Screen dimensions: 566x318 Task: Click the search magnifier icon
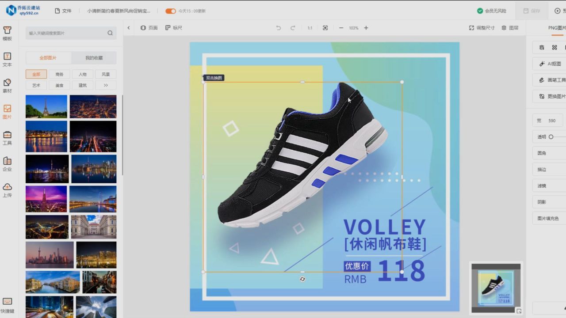[x=110, y=33]
